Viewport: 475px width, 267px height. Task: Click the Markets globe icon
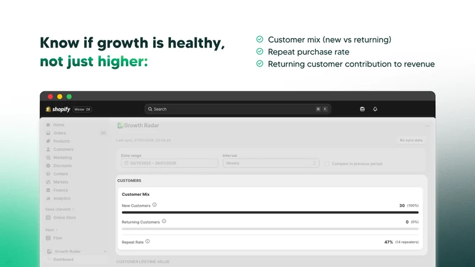[48, 182]
